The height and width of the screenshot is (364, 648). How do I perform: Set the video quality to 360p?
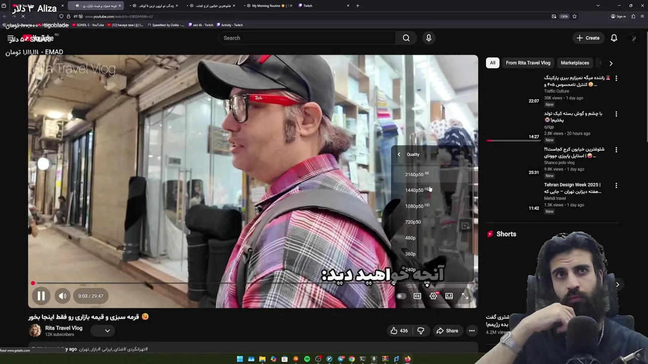tap(433, 254)
